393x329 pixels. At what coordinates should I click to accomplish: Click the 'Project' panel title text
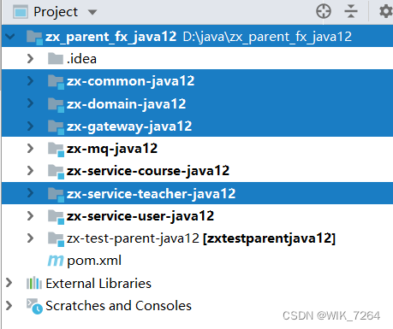(x=56, y=12)
